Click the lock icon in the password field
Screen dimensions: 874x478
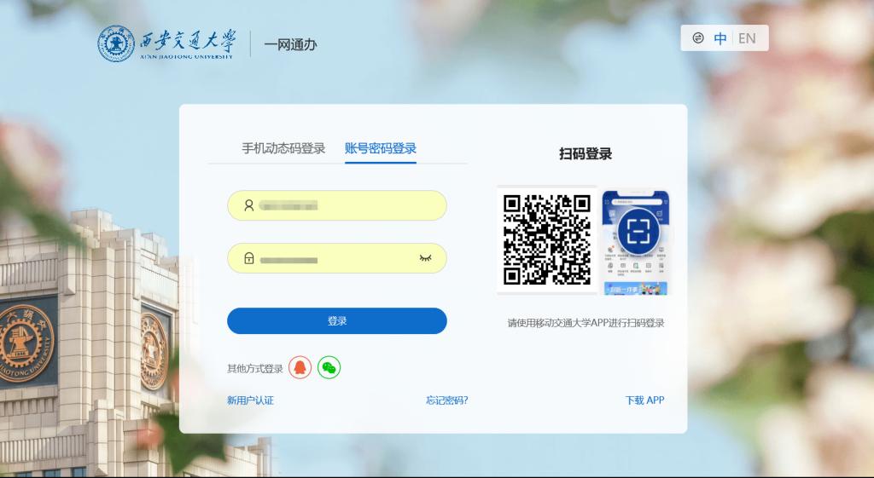point(249,259)
